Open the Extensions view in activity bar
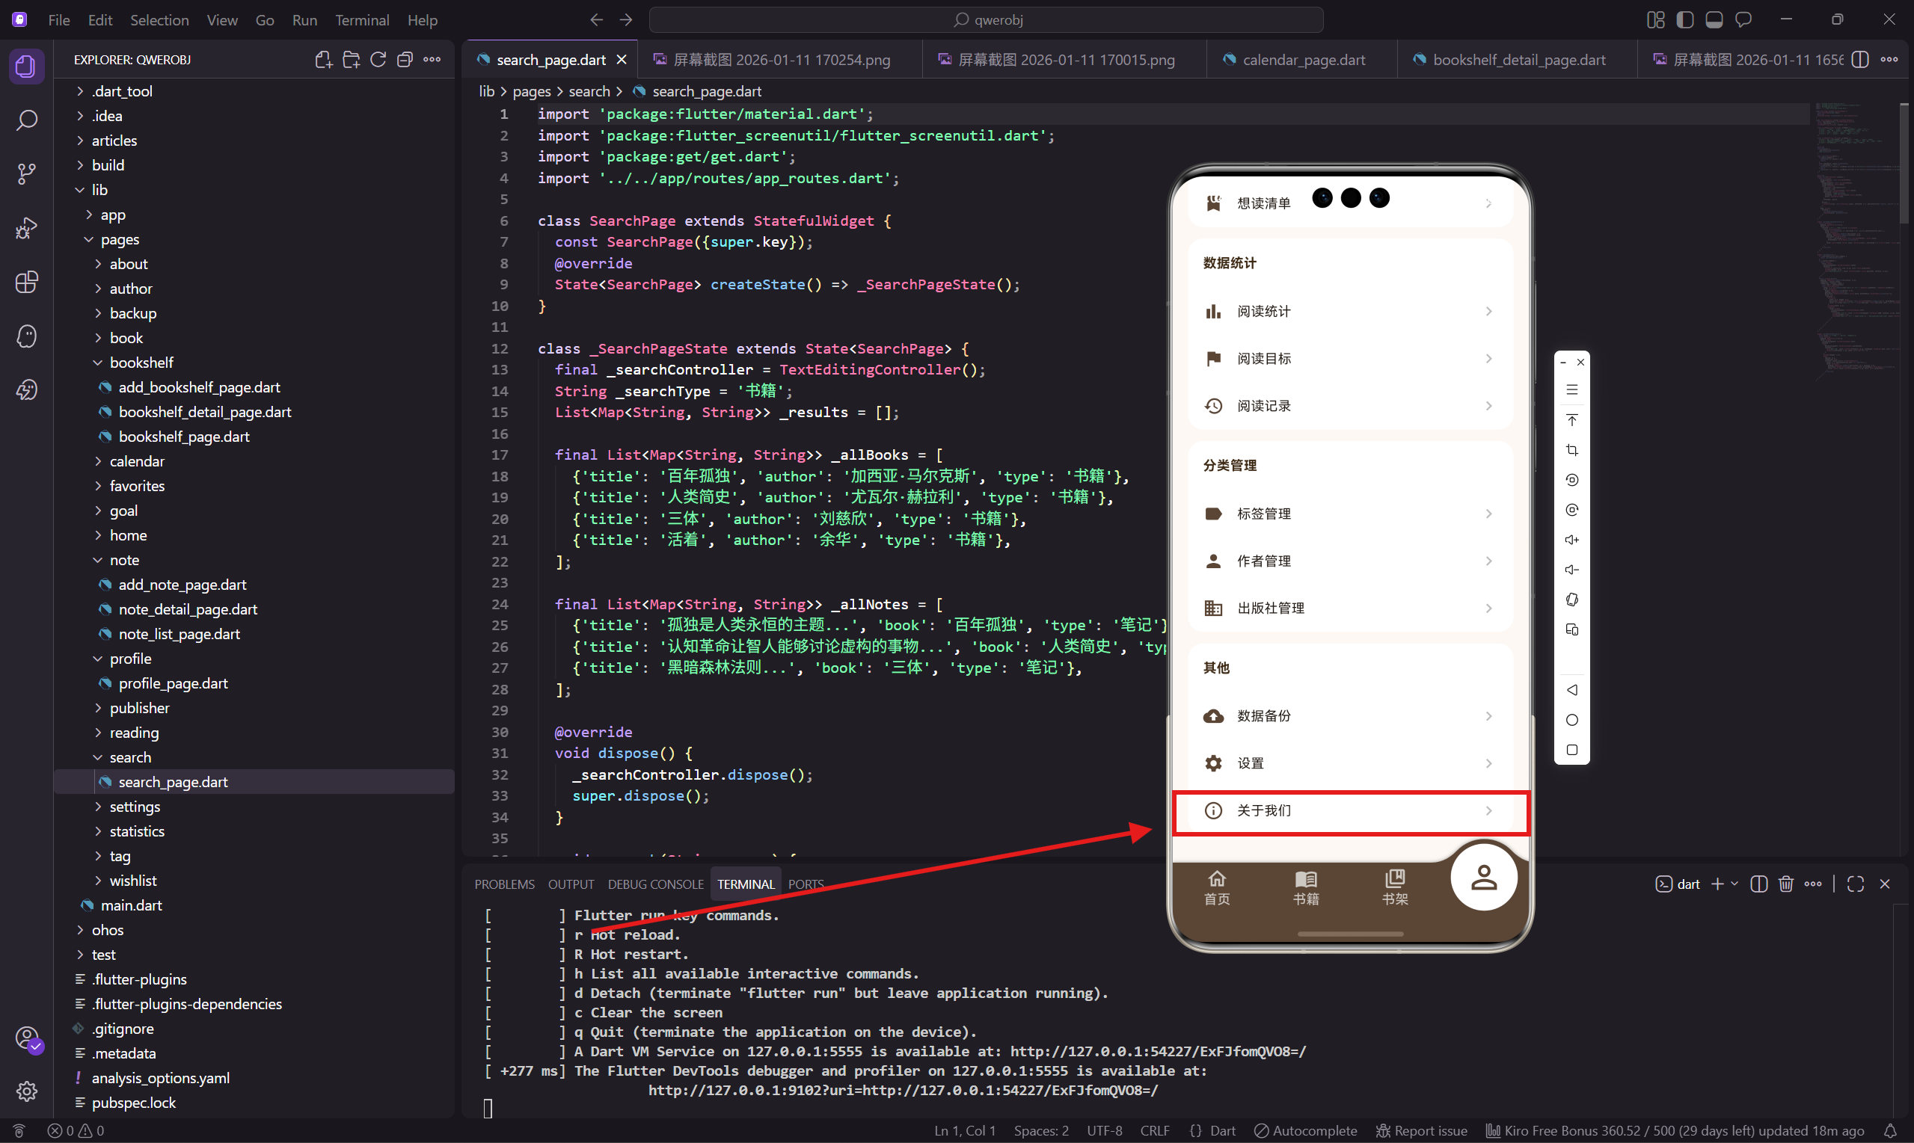 (x=26, y=282)
